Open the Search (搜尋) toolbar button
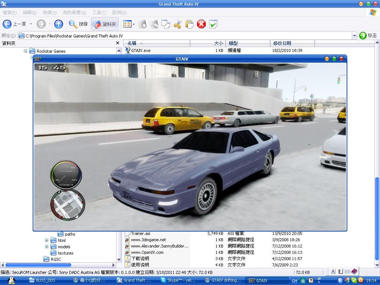Screen dimensions: 380x285 coord(78,24)
